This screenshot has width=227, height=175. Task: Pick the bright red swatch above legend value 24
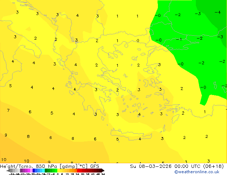click(x=78, y=170)
